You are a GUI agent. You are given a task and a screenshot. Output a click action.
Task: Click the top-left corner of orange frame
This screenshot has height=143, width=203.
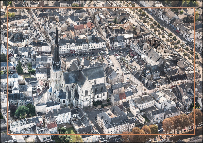8,8
